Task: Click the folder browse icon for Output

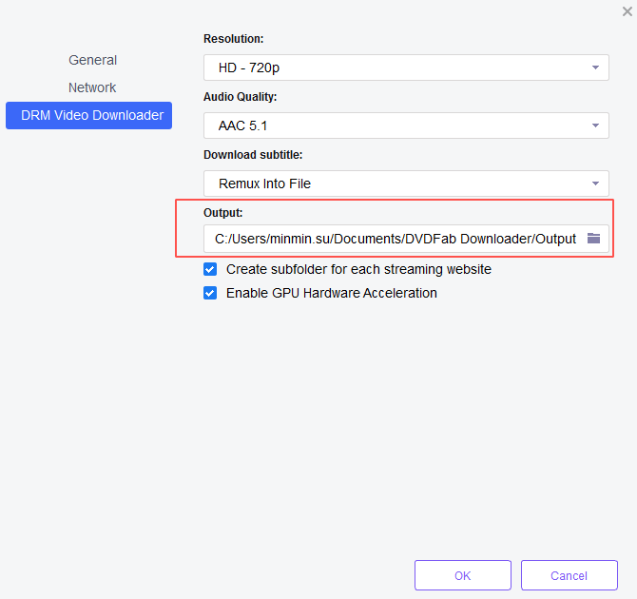Action: point(594,239)
